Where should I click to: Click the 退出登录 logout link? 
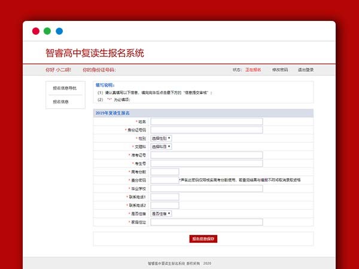(x=305, y=70)
